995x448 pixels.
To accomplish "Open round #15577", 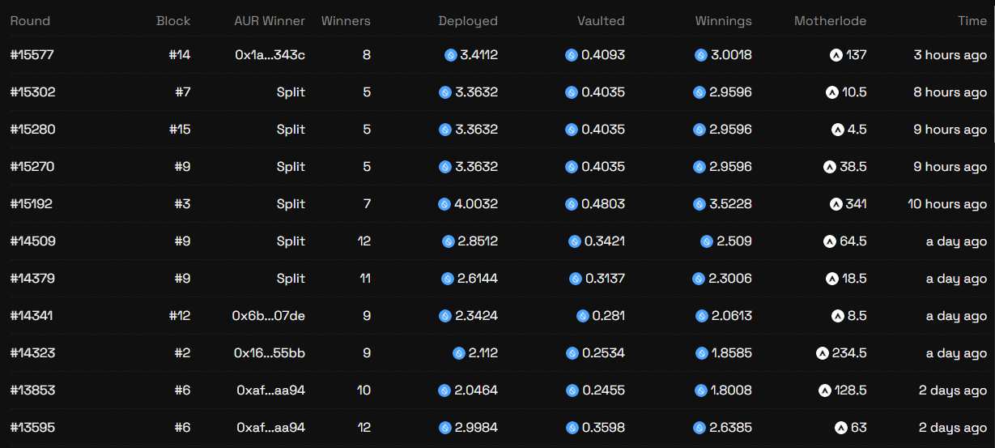I will point(32,55).
